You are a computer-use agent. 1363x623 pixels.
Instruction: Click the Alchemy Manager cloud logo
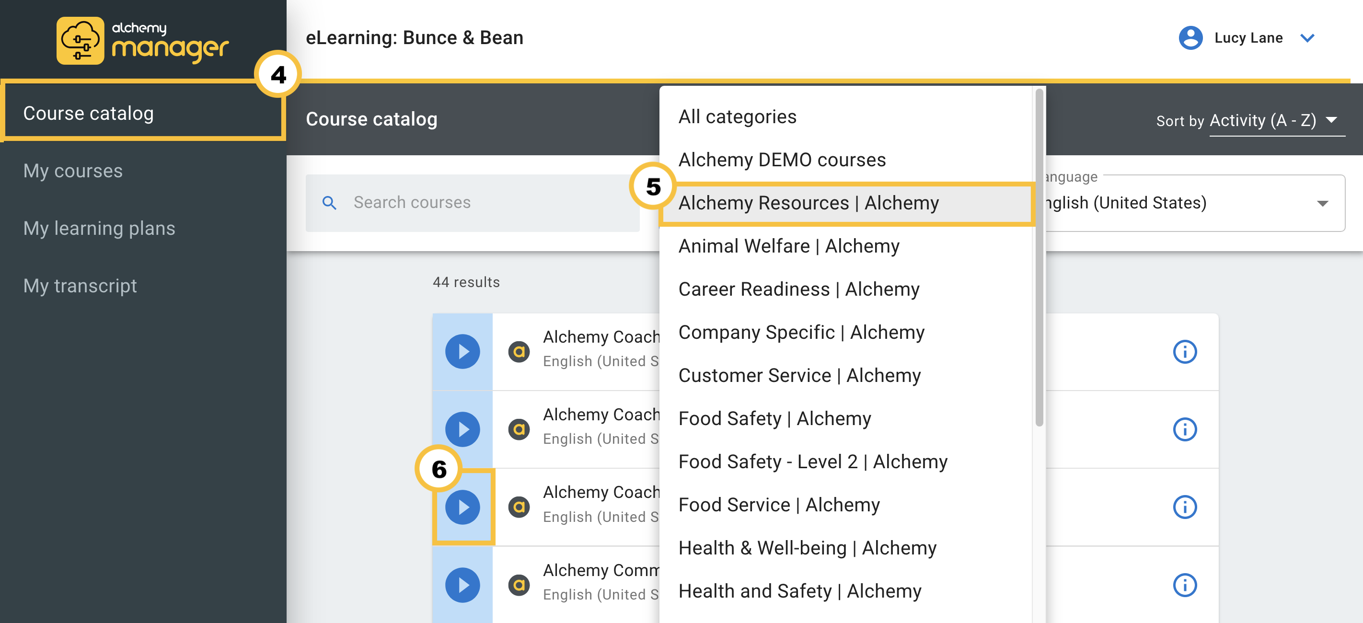[x=80, y=40]
